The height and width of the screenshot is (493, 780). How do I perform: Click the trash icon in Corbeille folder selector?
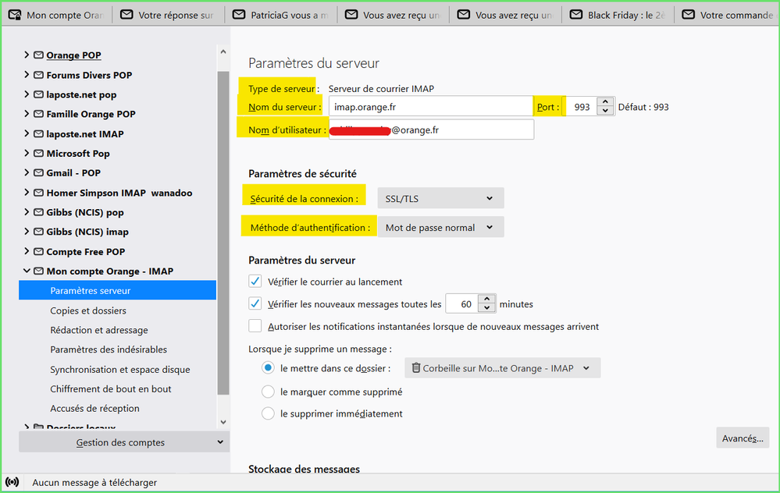point(416,368)
